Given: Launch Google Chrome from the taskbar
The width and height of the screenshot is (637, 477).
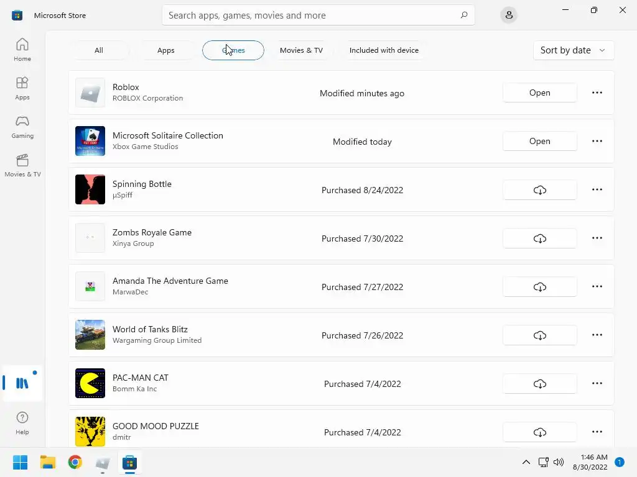Looking at the screenshot, I should (x=75, y=462).
